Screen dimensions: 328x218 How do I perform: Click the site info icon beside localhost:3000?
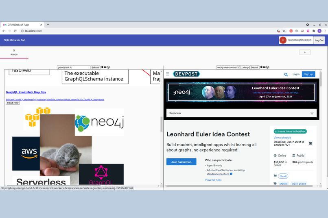[22, 31]
